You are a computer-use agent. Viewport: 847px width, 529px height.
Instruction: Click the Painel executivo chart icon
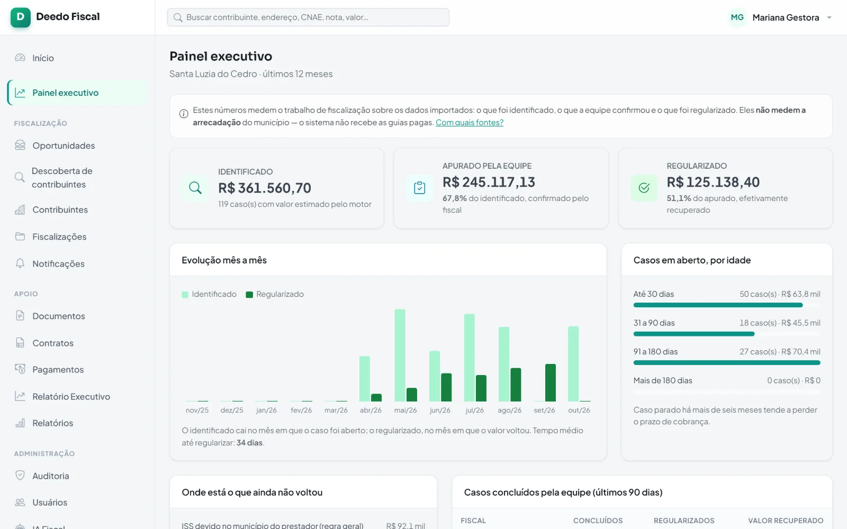coord(20,93)
